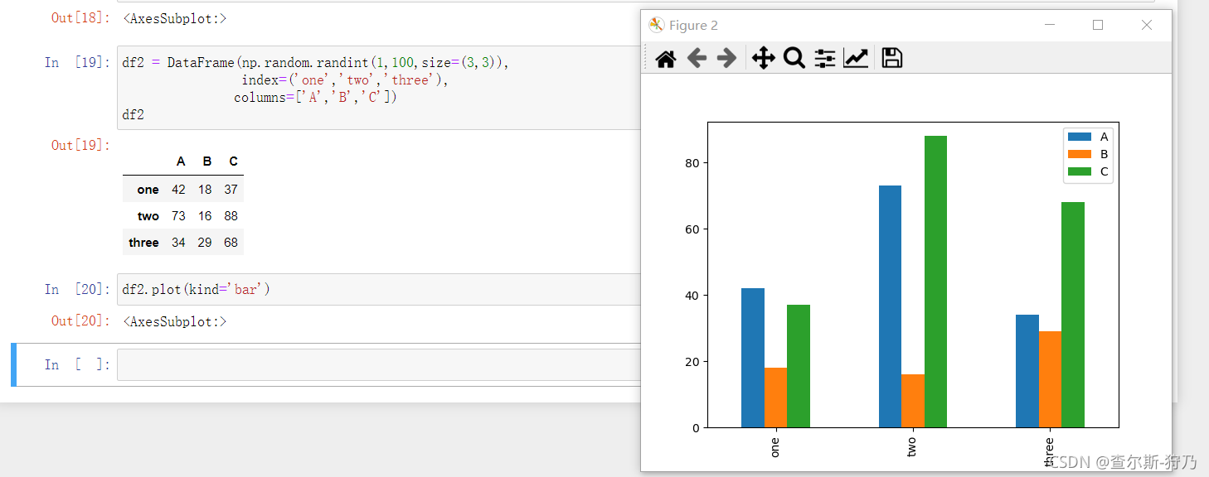Click the orange B bar for group three
The image size is (1209, 477).
click(x=1050, y=379)
